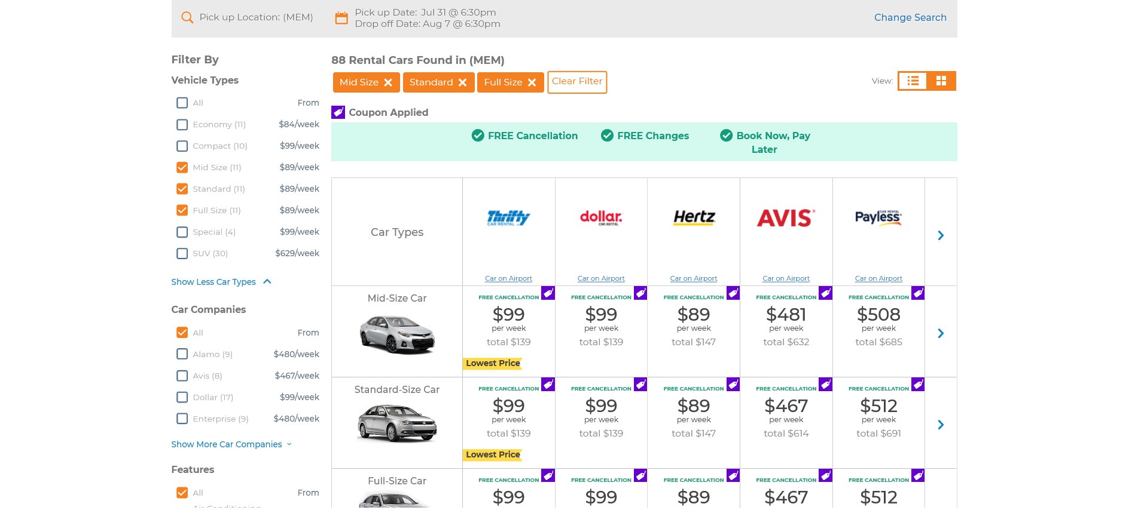Click the Thrifty company logo
Viewport: 1135px width, 510px height.
tap(509, 217)
